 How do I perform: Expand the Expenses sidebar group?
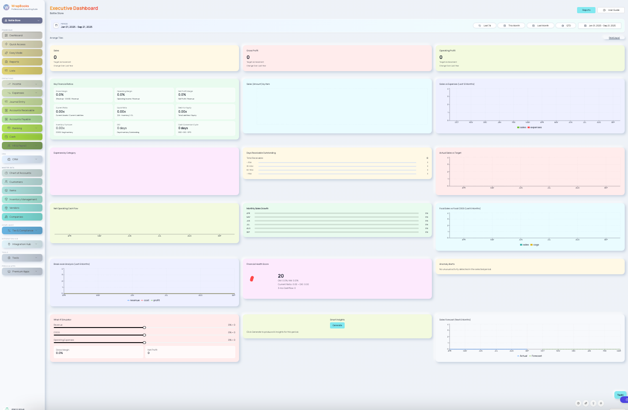[22, 93]
